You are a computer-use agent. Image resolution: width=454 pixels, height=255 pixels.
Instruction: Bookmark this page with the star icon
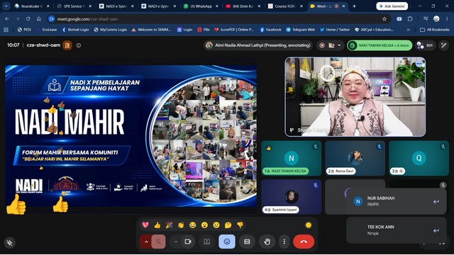(384, 19)
